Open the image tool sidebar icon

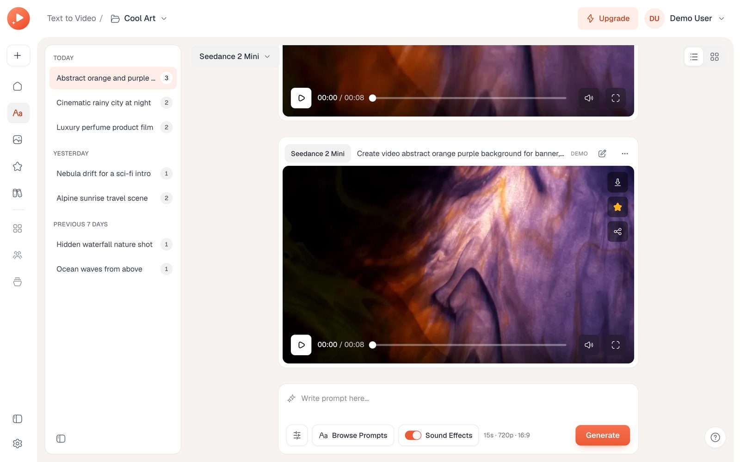tap(18, 140)
